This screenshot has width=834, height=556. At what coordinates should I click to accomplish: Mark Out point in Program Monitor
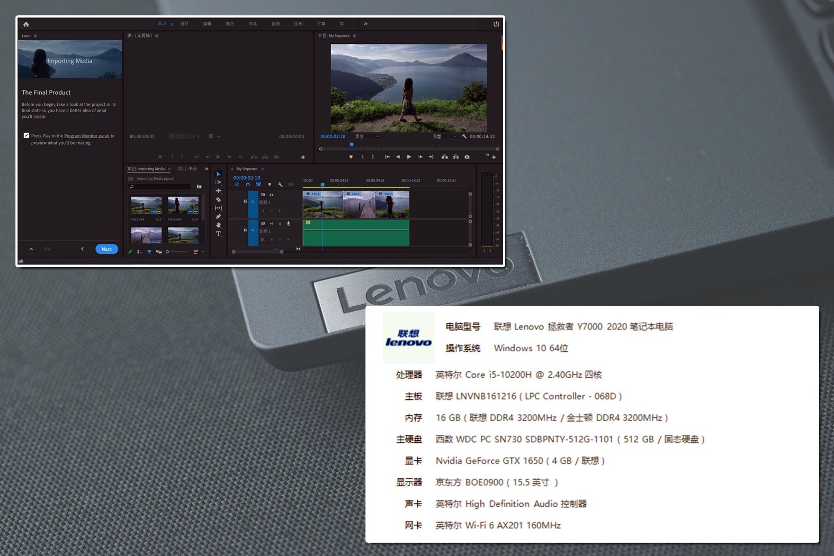[x=373, y=157]
